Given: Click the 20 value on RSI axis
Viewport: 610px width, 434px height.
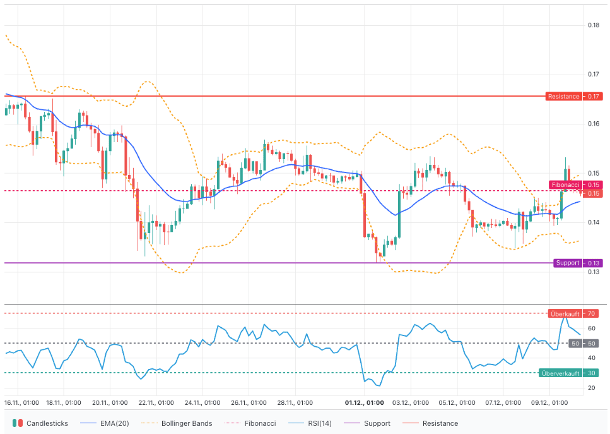Looking at the screenshot, I should (592, 388).
